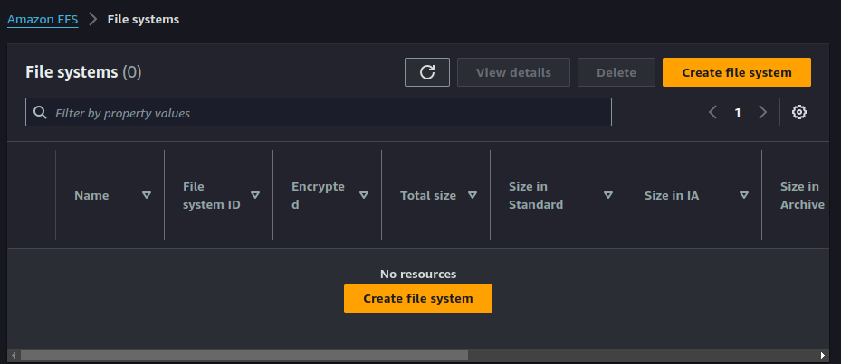This screenshot has height=364, width=841.
Task: Click Create file system under No resources
Action: pos(417,298)
